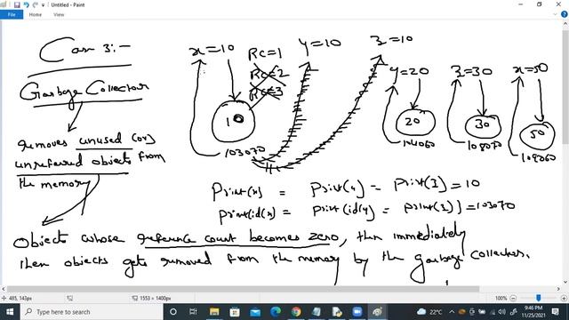
Task: Open the Zoom app from taskbar
Action: click(x=357, y=312)
